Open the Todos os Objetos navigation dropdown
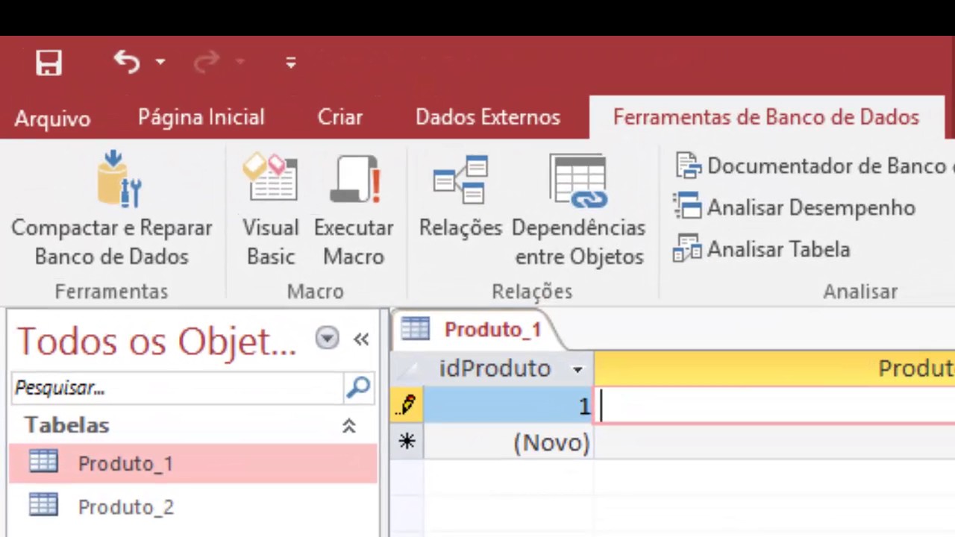This screenshot has width=955, height=537. coord(327,339)
